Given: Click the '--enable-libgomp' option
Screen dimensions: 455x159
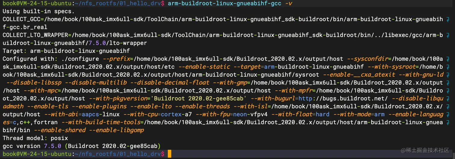Looking at the screenshot, I should click(116, 130).
